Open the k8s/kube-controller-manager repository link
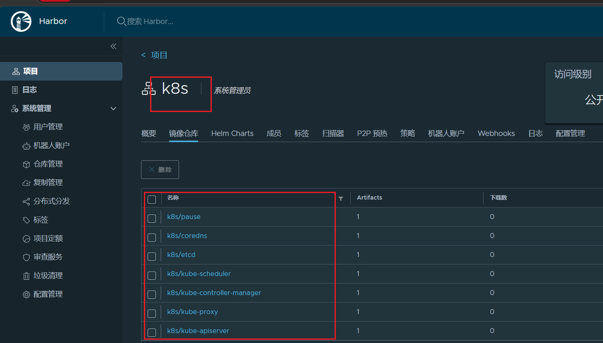The width and height of the screenshot is (603, 343). [214, 293]
